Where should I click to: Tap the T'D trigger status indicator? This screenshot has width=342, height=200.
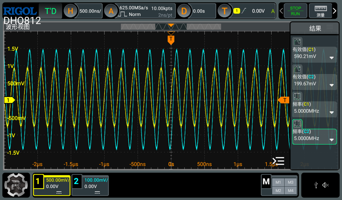[x=50, y=11]
